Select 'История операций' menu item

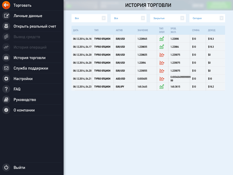pyautogui.click(x=30, y=47)
